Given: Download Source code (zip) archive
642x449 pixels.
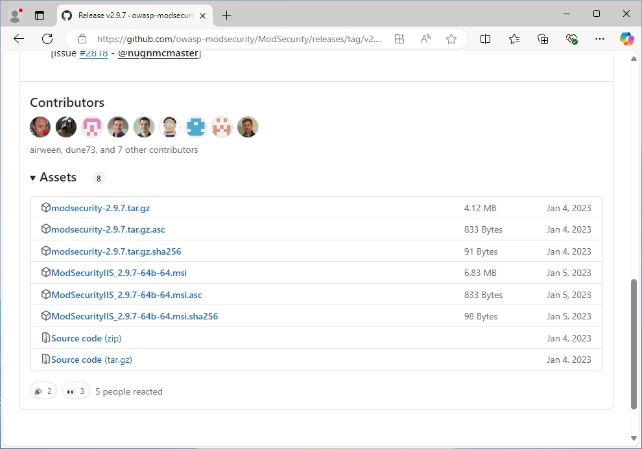Looking at the screenshot, I should [x=86, y=338].
